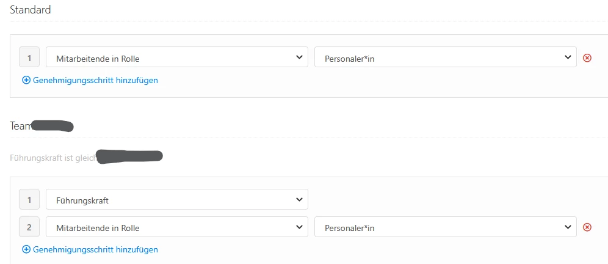Click the "Team" section heading
The image size is (608, 264).
20,126
